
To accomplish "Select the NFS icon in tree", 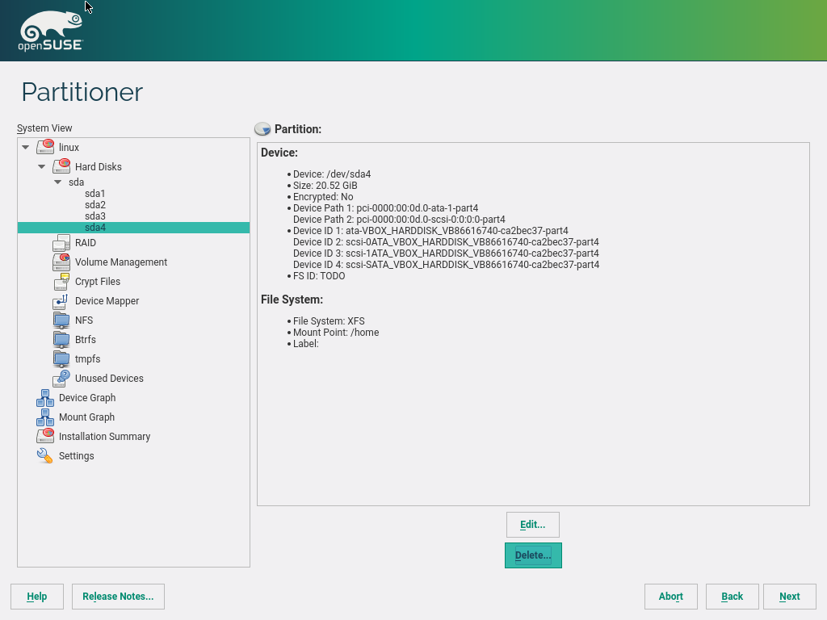I will pyautogui.click(x=61, y=320).
